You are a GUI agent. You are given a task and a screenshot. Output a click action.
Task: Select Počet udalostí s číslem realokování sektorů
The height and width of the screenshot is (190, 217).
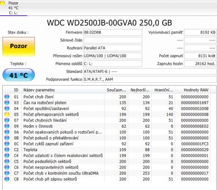(63, 156)
